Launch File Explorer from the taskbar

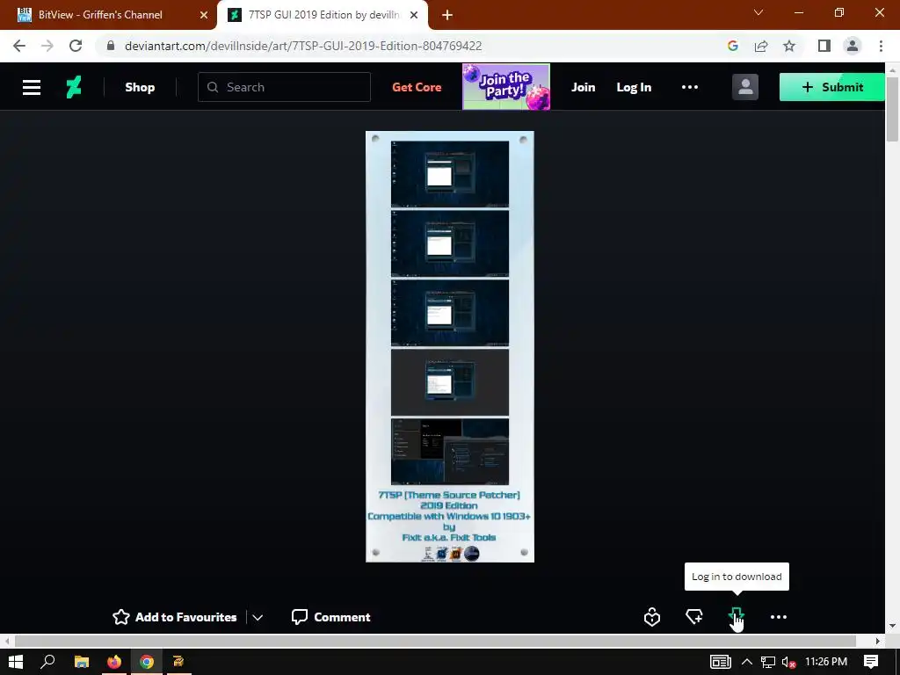[82, 662]
